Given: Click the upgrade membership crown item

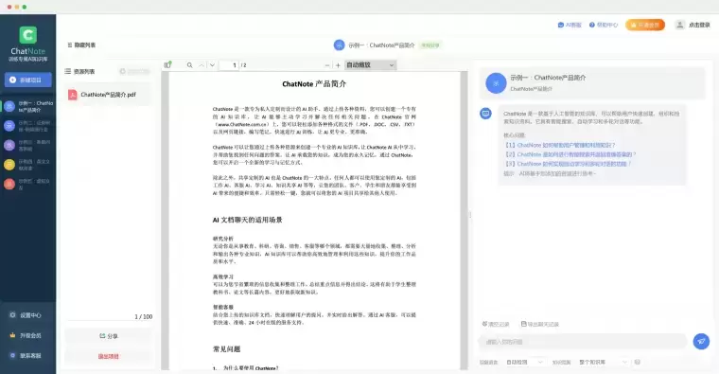Looking at the screenshot, I should [26, 335].
